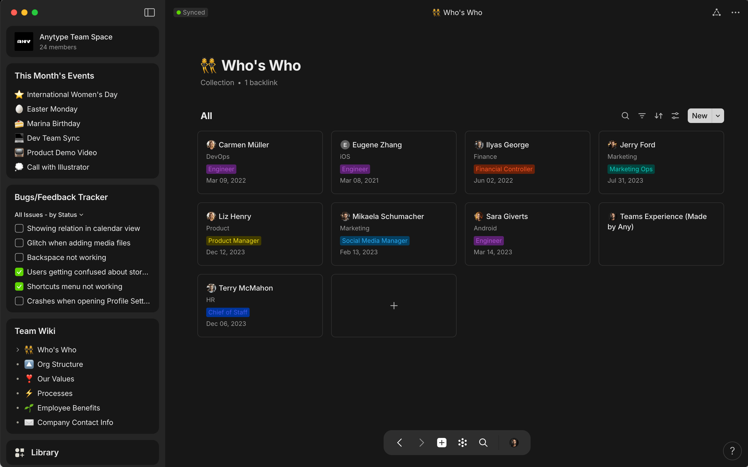Open the sort options
748x467 pixels.
coord(659,115)
